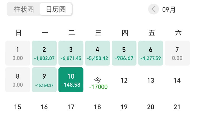
Task: Click the 五 Friday column header
Action: [152, 33]
